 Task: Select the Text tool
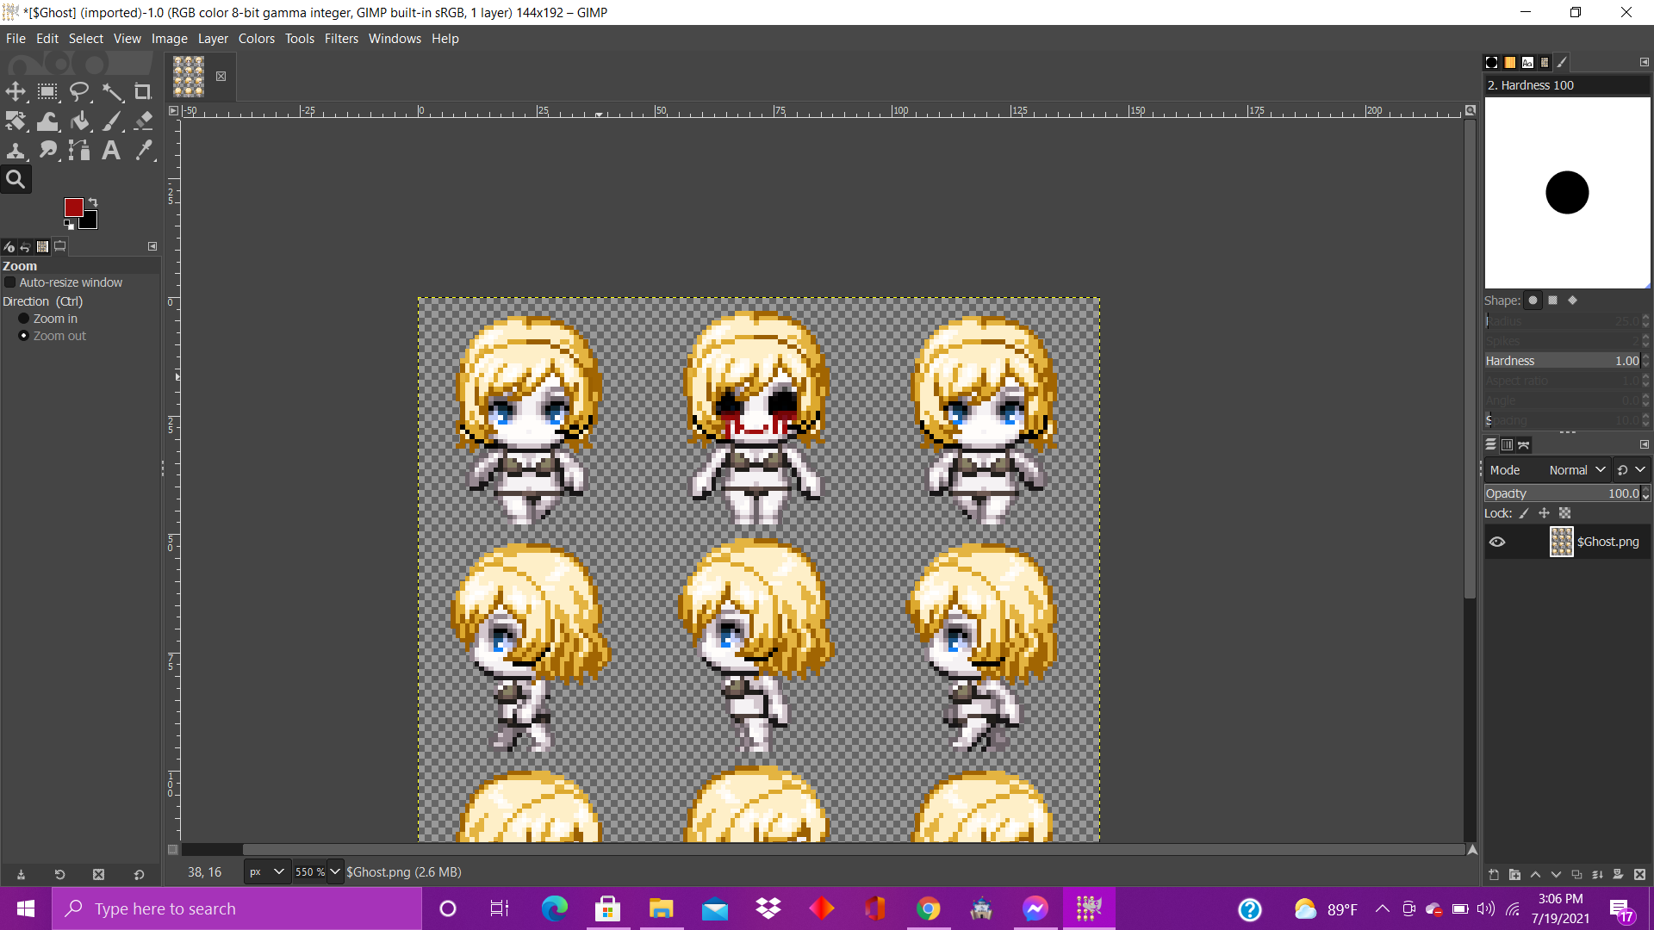click(111, 151)
